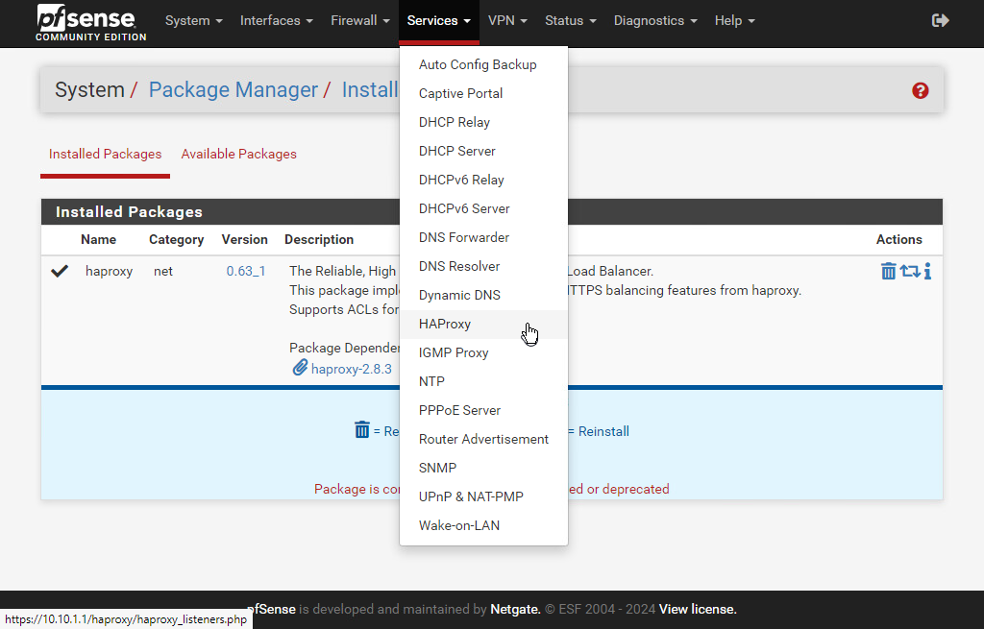Click the Actions column header
984x629 pixels.
898,239
